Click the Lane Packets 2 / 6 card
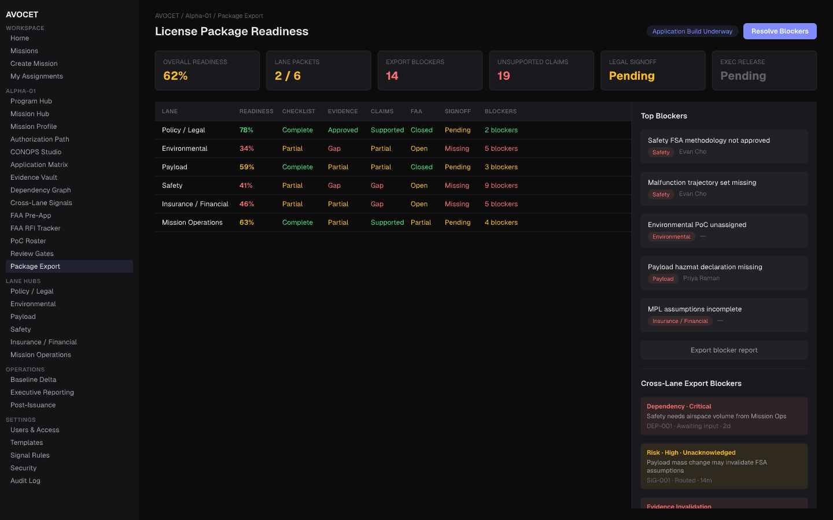 coord(319,70)
